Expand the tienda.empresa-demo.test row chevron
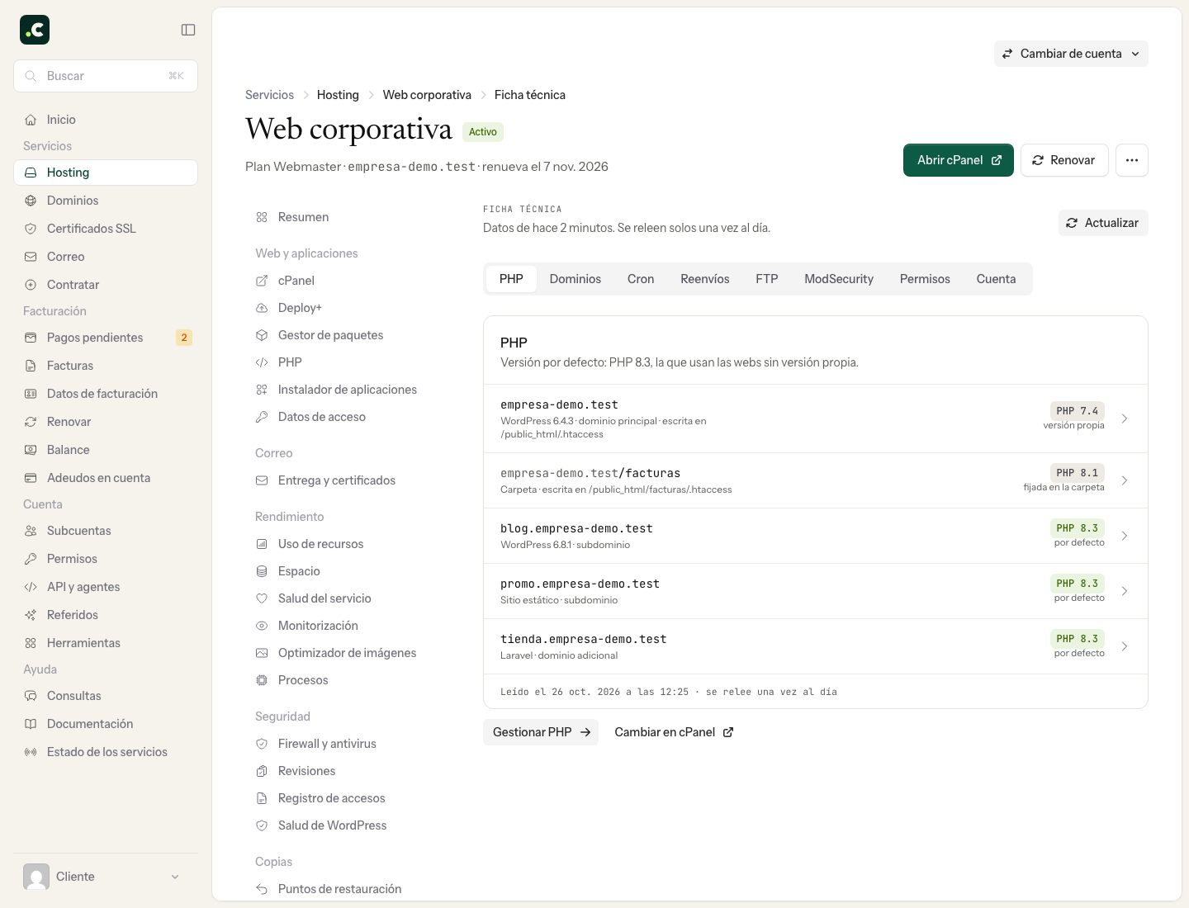1189x908 pixels. [1125, 646]
